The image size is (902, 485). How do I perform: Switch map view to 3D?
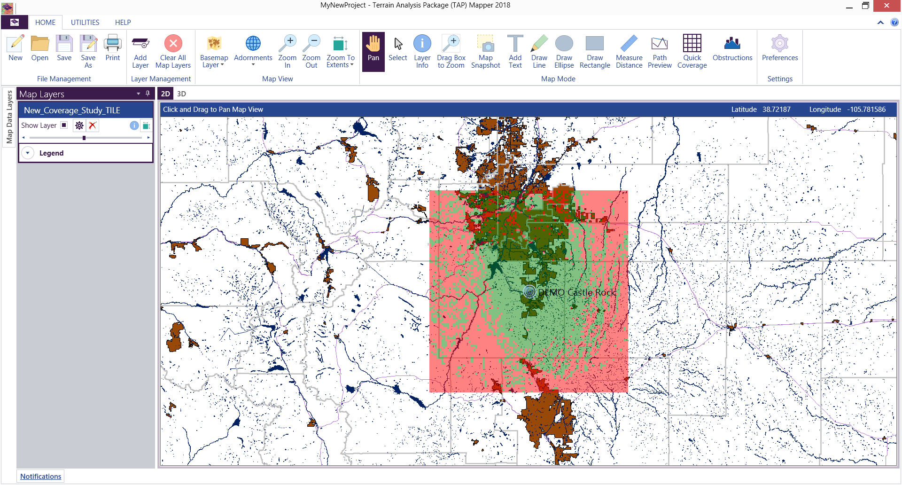181,94
